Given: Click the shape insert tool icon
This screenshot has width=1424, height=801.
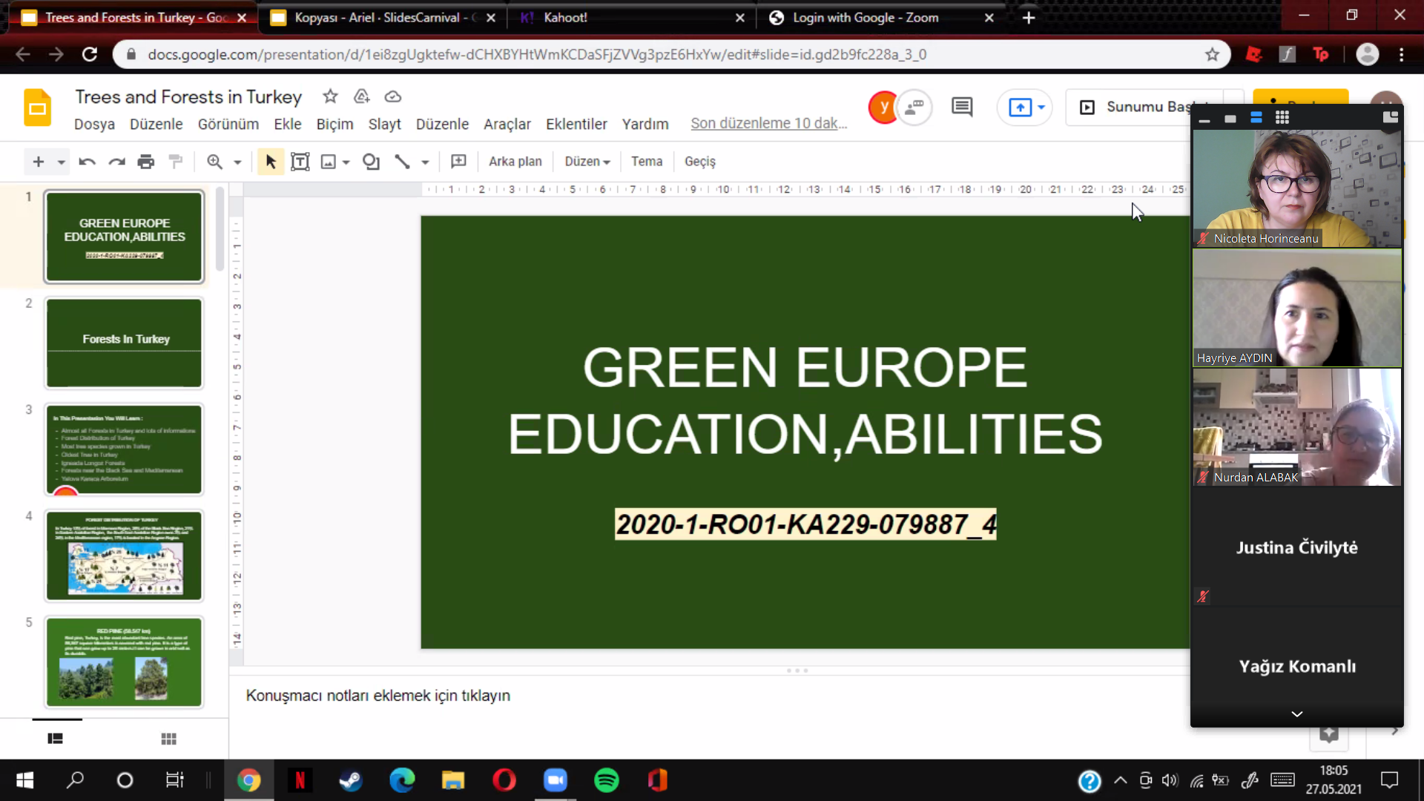Looking at the screenshot, I should [371, 162].
